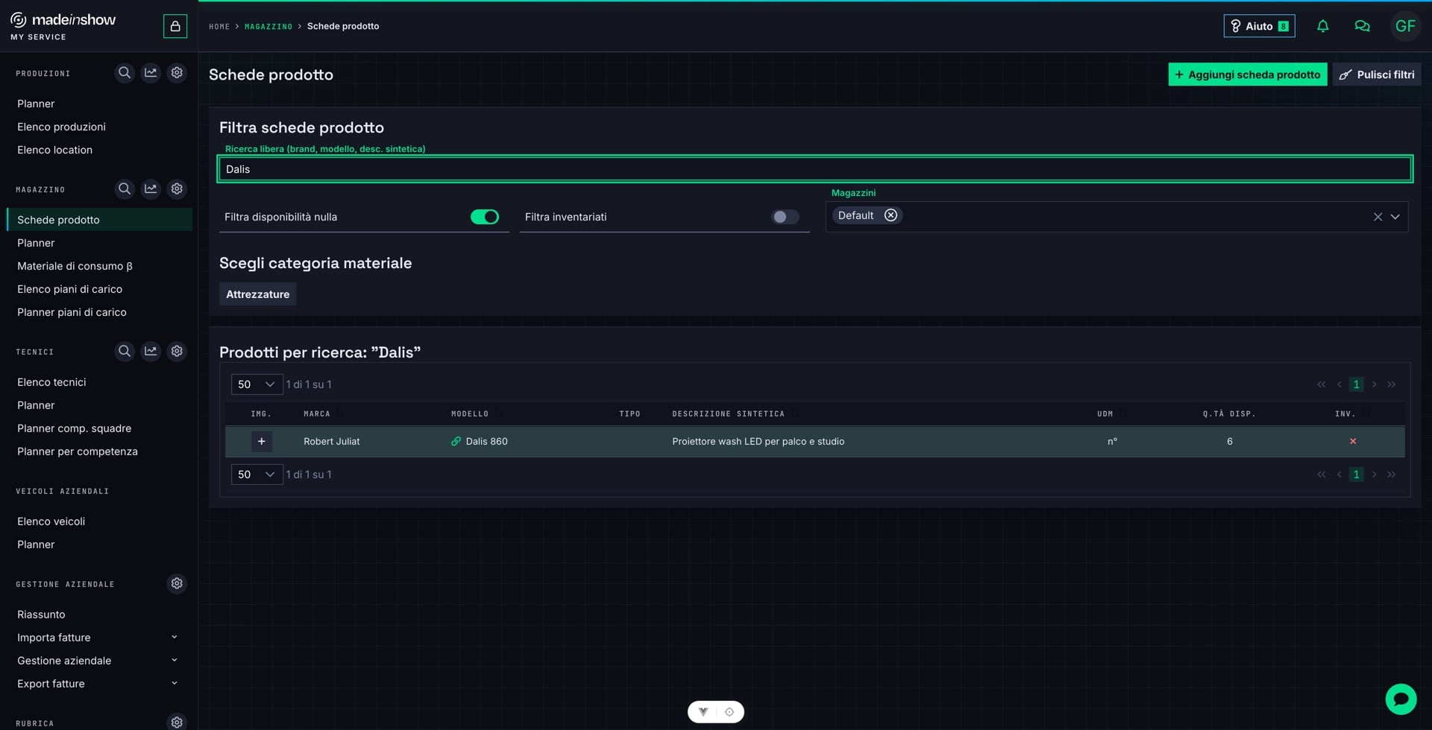
Task: Expand the Magazzini dropdown arrow
Action: pos(1395,217)
